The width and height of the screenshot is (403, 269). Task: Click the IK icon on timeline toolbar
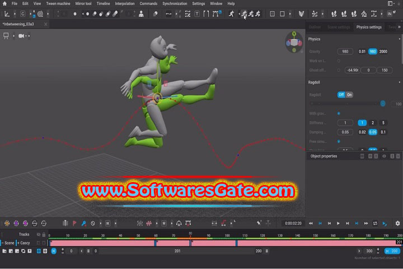click(107, 223)
